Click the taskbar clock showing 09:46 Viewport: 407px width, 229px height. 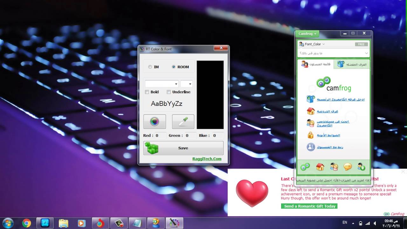391,223
